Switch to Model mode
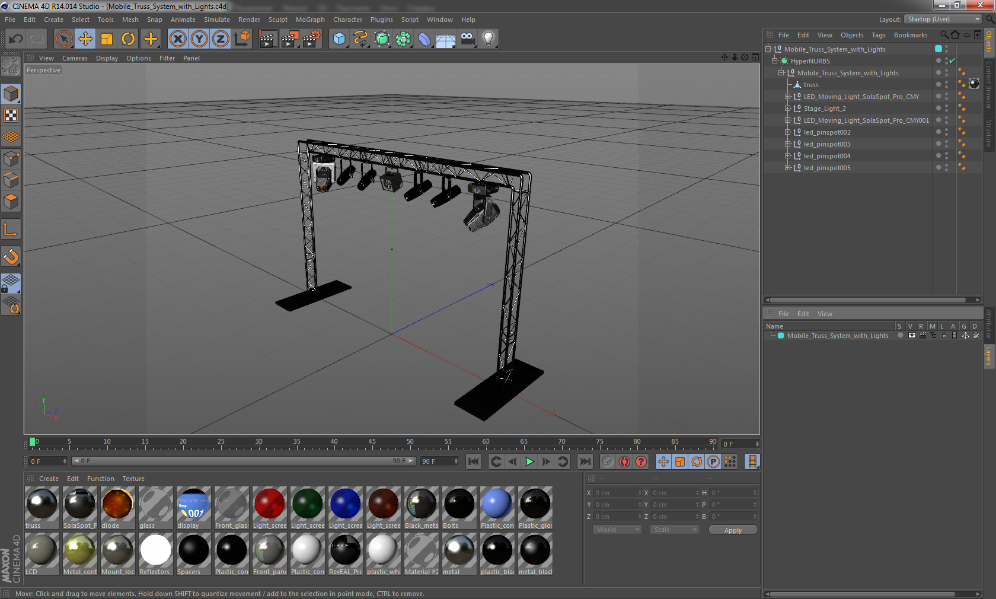 (x=11, y=94)
